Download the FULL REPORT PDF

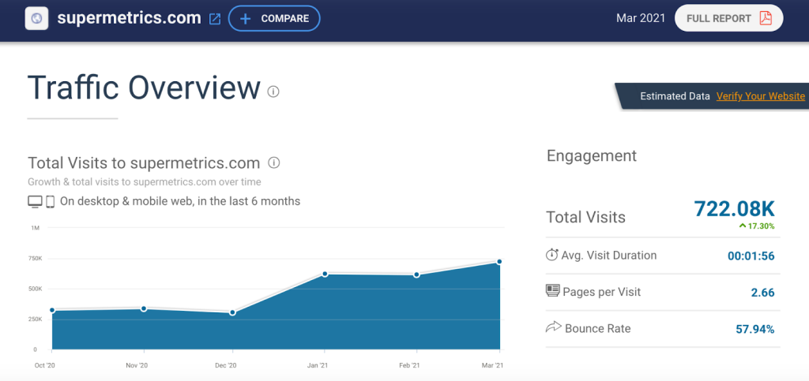[728, 18]
